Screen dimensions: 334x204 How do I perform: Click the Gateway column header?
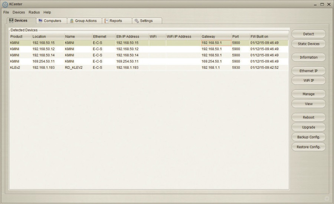(216, 36)
